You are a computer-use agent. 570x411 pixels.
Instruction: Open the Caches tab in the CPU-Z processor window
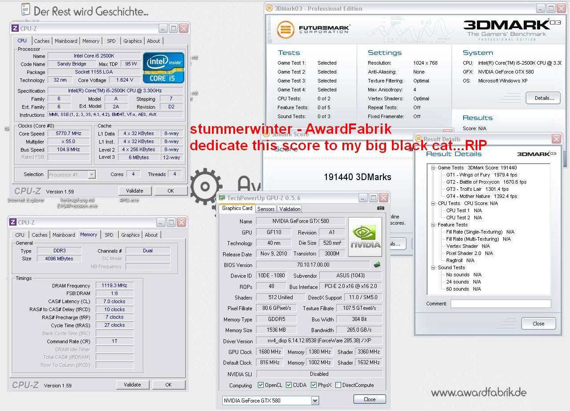(x=42, y=41)
